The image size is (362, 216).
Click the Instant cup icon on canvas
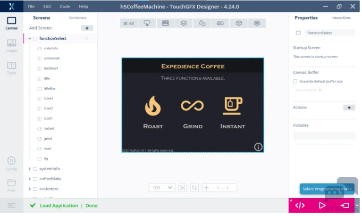click(233, 106)
